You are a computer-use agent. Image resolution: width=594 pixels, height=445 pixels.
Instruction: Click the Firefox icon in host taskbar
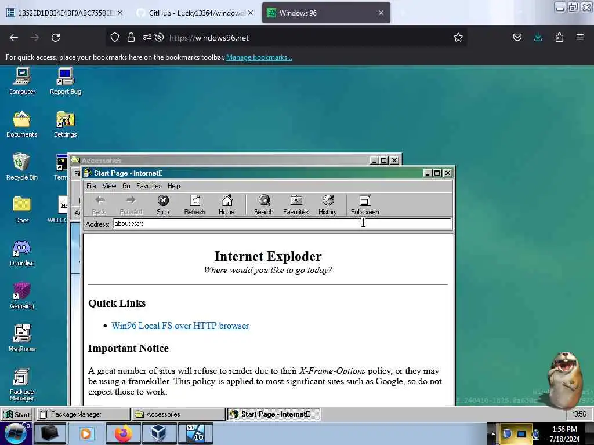tap(123, 433)
